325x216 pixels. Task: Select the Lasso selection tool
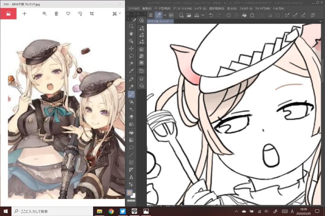tap(131, 56)
